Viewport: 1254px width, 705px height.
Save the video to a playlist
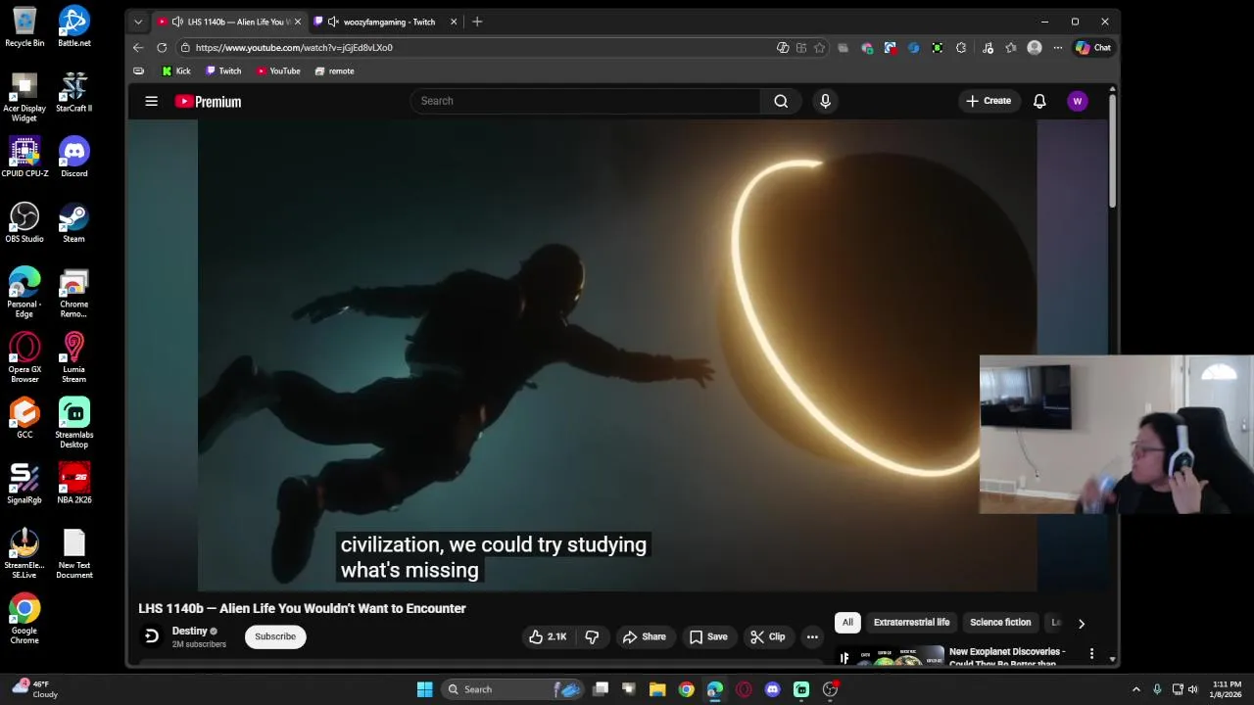point(708,636)
